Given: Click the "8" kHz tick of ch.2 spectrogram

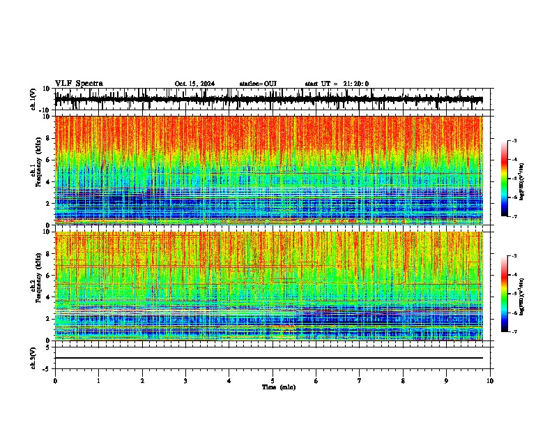Looking at the screenshot, I should click(x=48, y=254).
